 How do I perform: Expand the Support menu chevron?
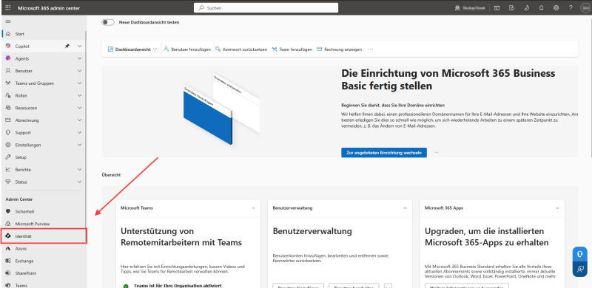pyautogui.click(x=79, y=133)
